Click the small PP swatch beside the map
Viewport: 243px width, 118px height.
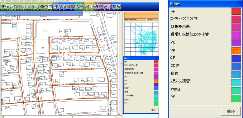pyautogui.click(x=156, y=104)
